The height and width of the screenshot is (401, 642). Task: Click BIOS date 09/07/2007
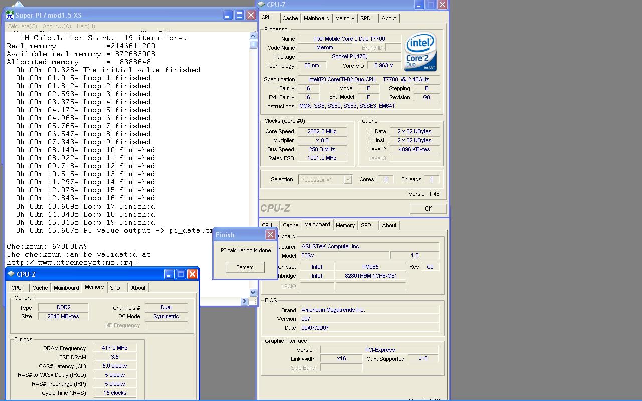pyautogui.click(x=370, y=328)
